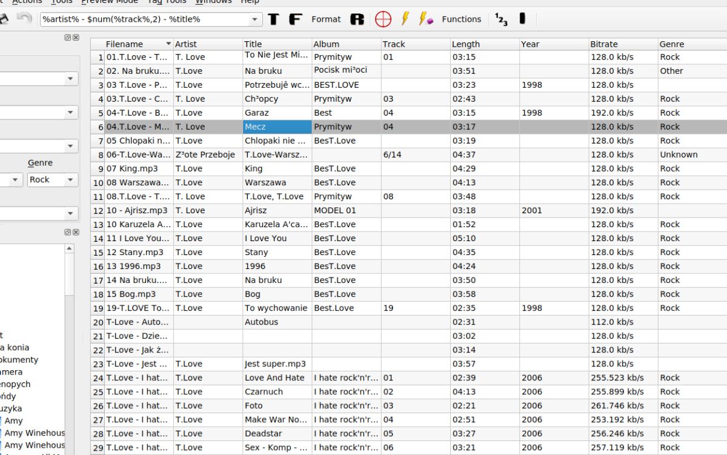Click the red crosshair circle icon
The height and width of the screenshot is (455, 727).
(x=383, y=19)
